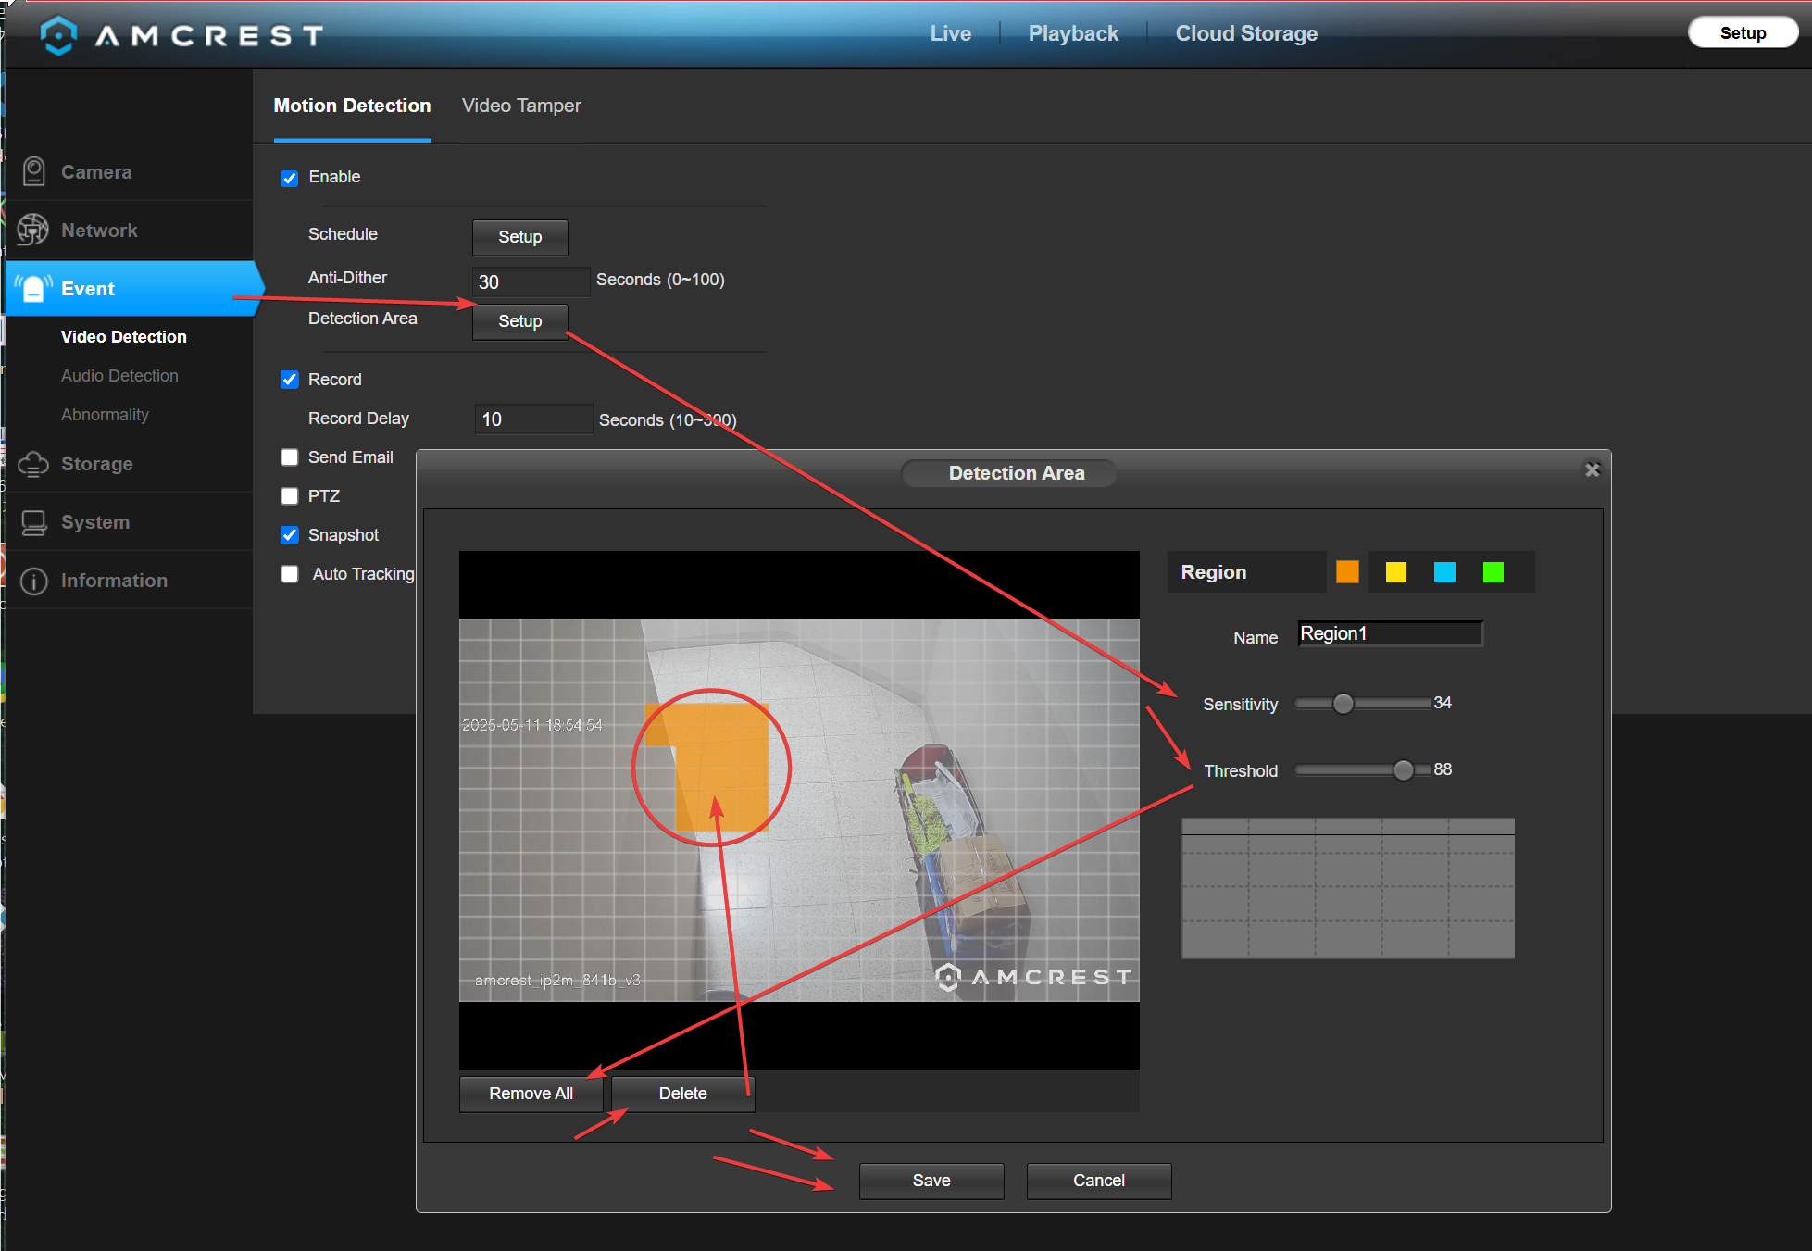
Task: Disable the Enable motion detection checkbox
Action: pyautogui.click(x=290, y=178)
